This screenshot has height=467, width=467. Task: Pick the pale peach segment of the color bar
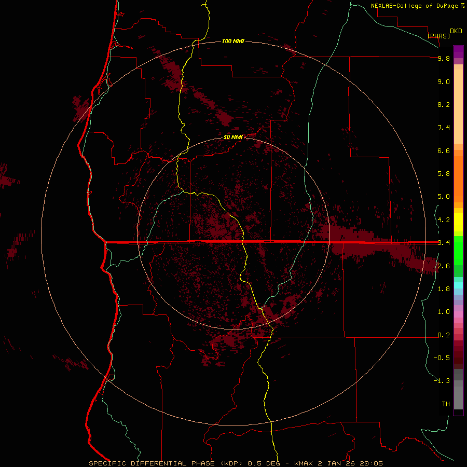(458, 107)
